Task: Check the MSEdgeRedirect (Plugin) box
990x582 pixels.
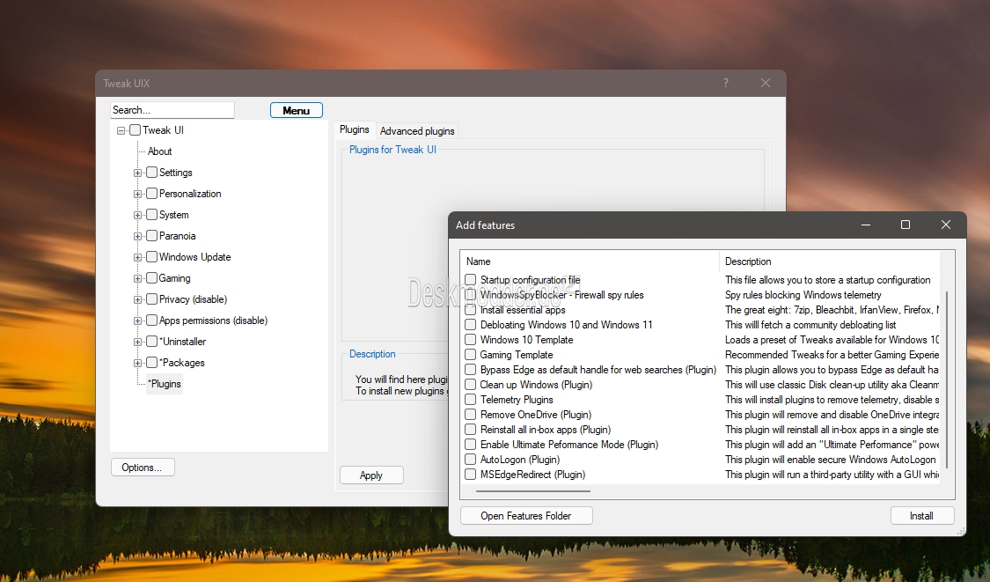Action: [471, 475]
